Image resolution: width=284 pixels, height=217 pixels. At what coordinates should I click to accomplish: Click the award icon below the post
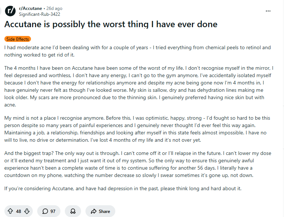click(73, 211)
